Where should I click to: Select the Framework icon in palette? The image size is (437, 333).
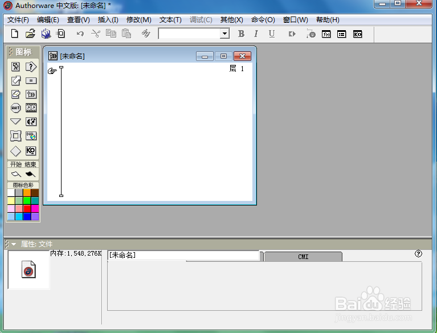point(15,136)
